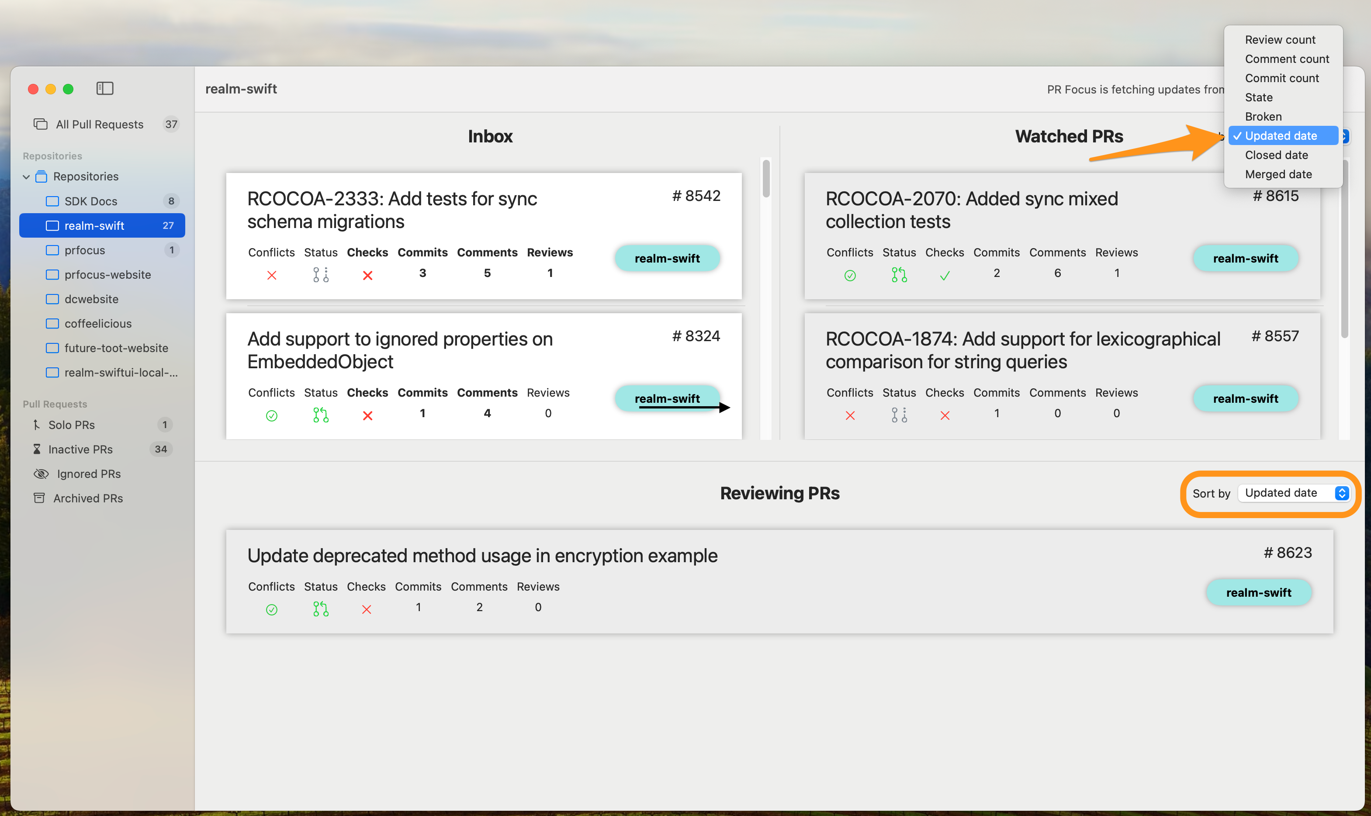This screenshot has height=816, width=1371.
Task: Click green pull request status icon on PR 8324
Action: pos(321,415)
